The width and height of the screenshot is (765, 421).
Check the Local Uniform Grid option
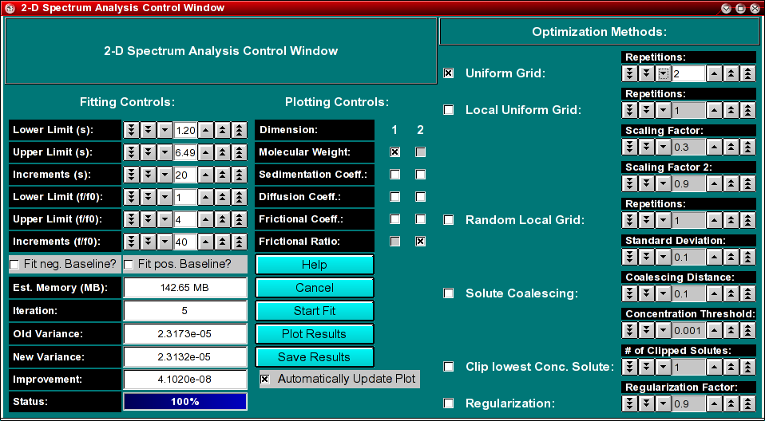point(449,110)
